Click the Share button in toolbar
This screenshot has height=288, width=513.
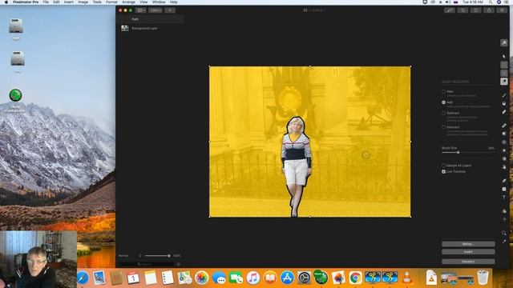pyautogui.click(x=489, y=10)
